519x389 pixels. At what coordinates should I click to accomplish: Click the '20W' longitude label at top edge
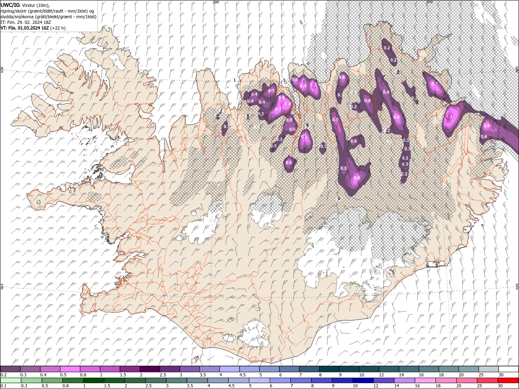click(x=216, y=2)
